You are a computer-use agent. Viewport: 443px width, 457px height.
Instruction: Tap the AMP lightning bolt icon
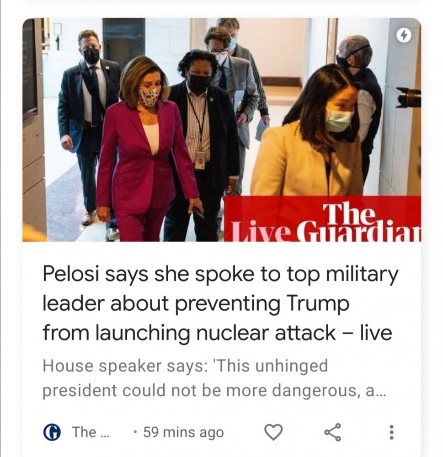point(404,36)
